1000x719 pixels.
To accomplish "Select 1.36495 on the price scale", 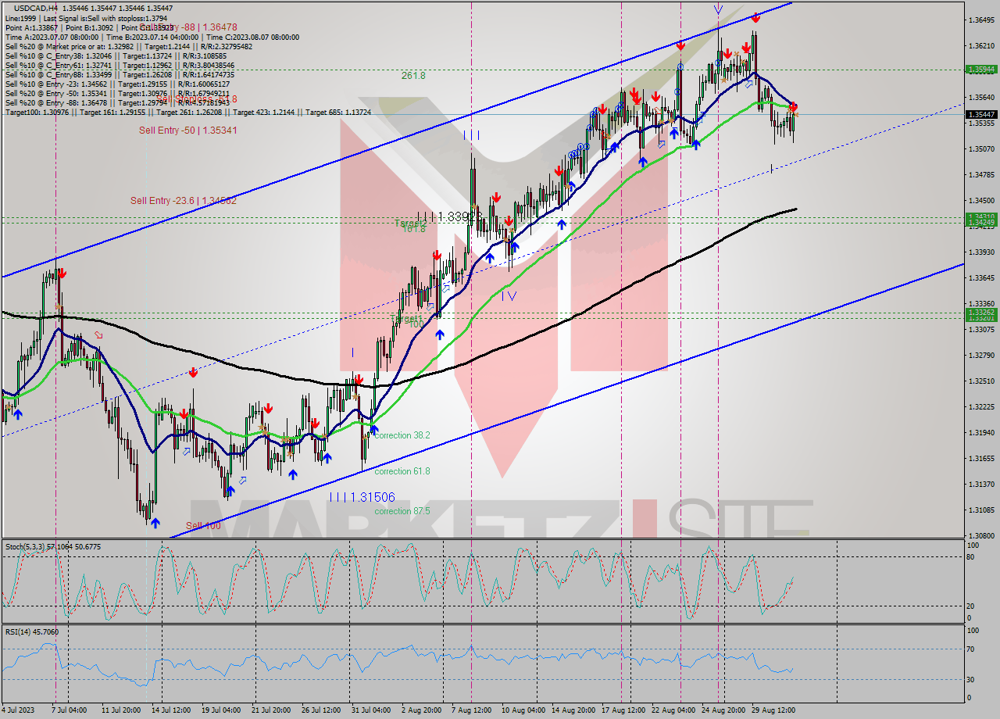I will click(x=983, y=20).
